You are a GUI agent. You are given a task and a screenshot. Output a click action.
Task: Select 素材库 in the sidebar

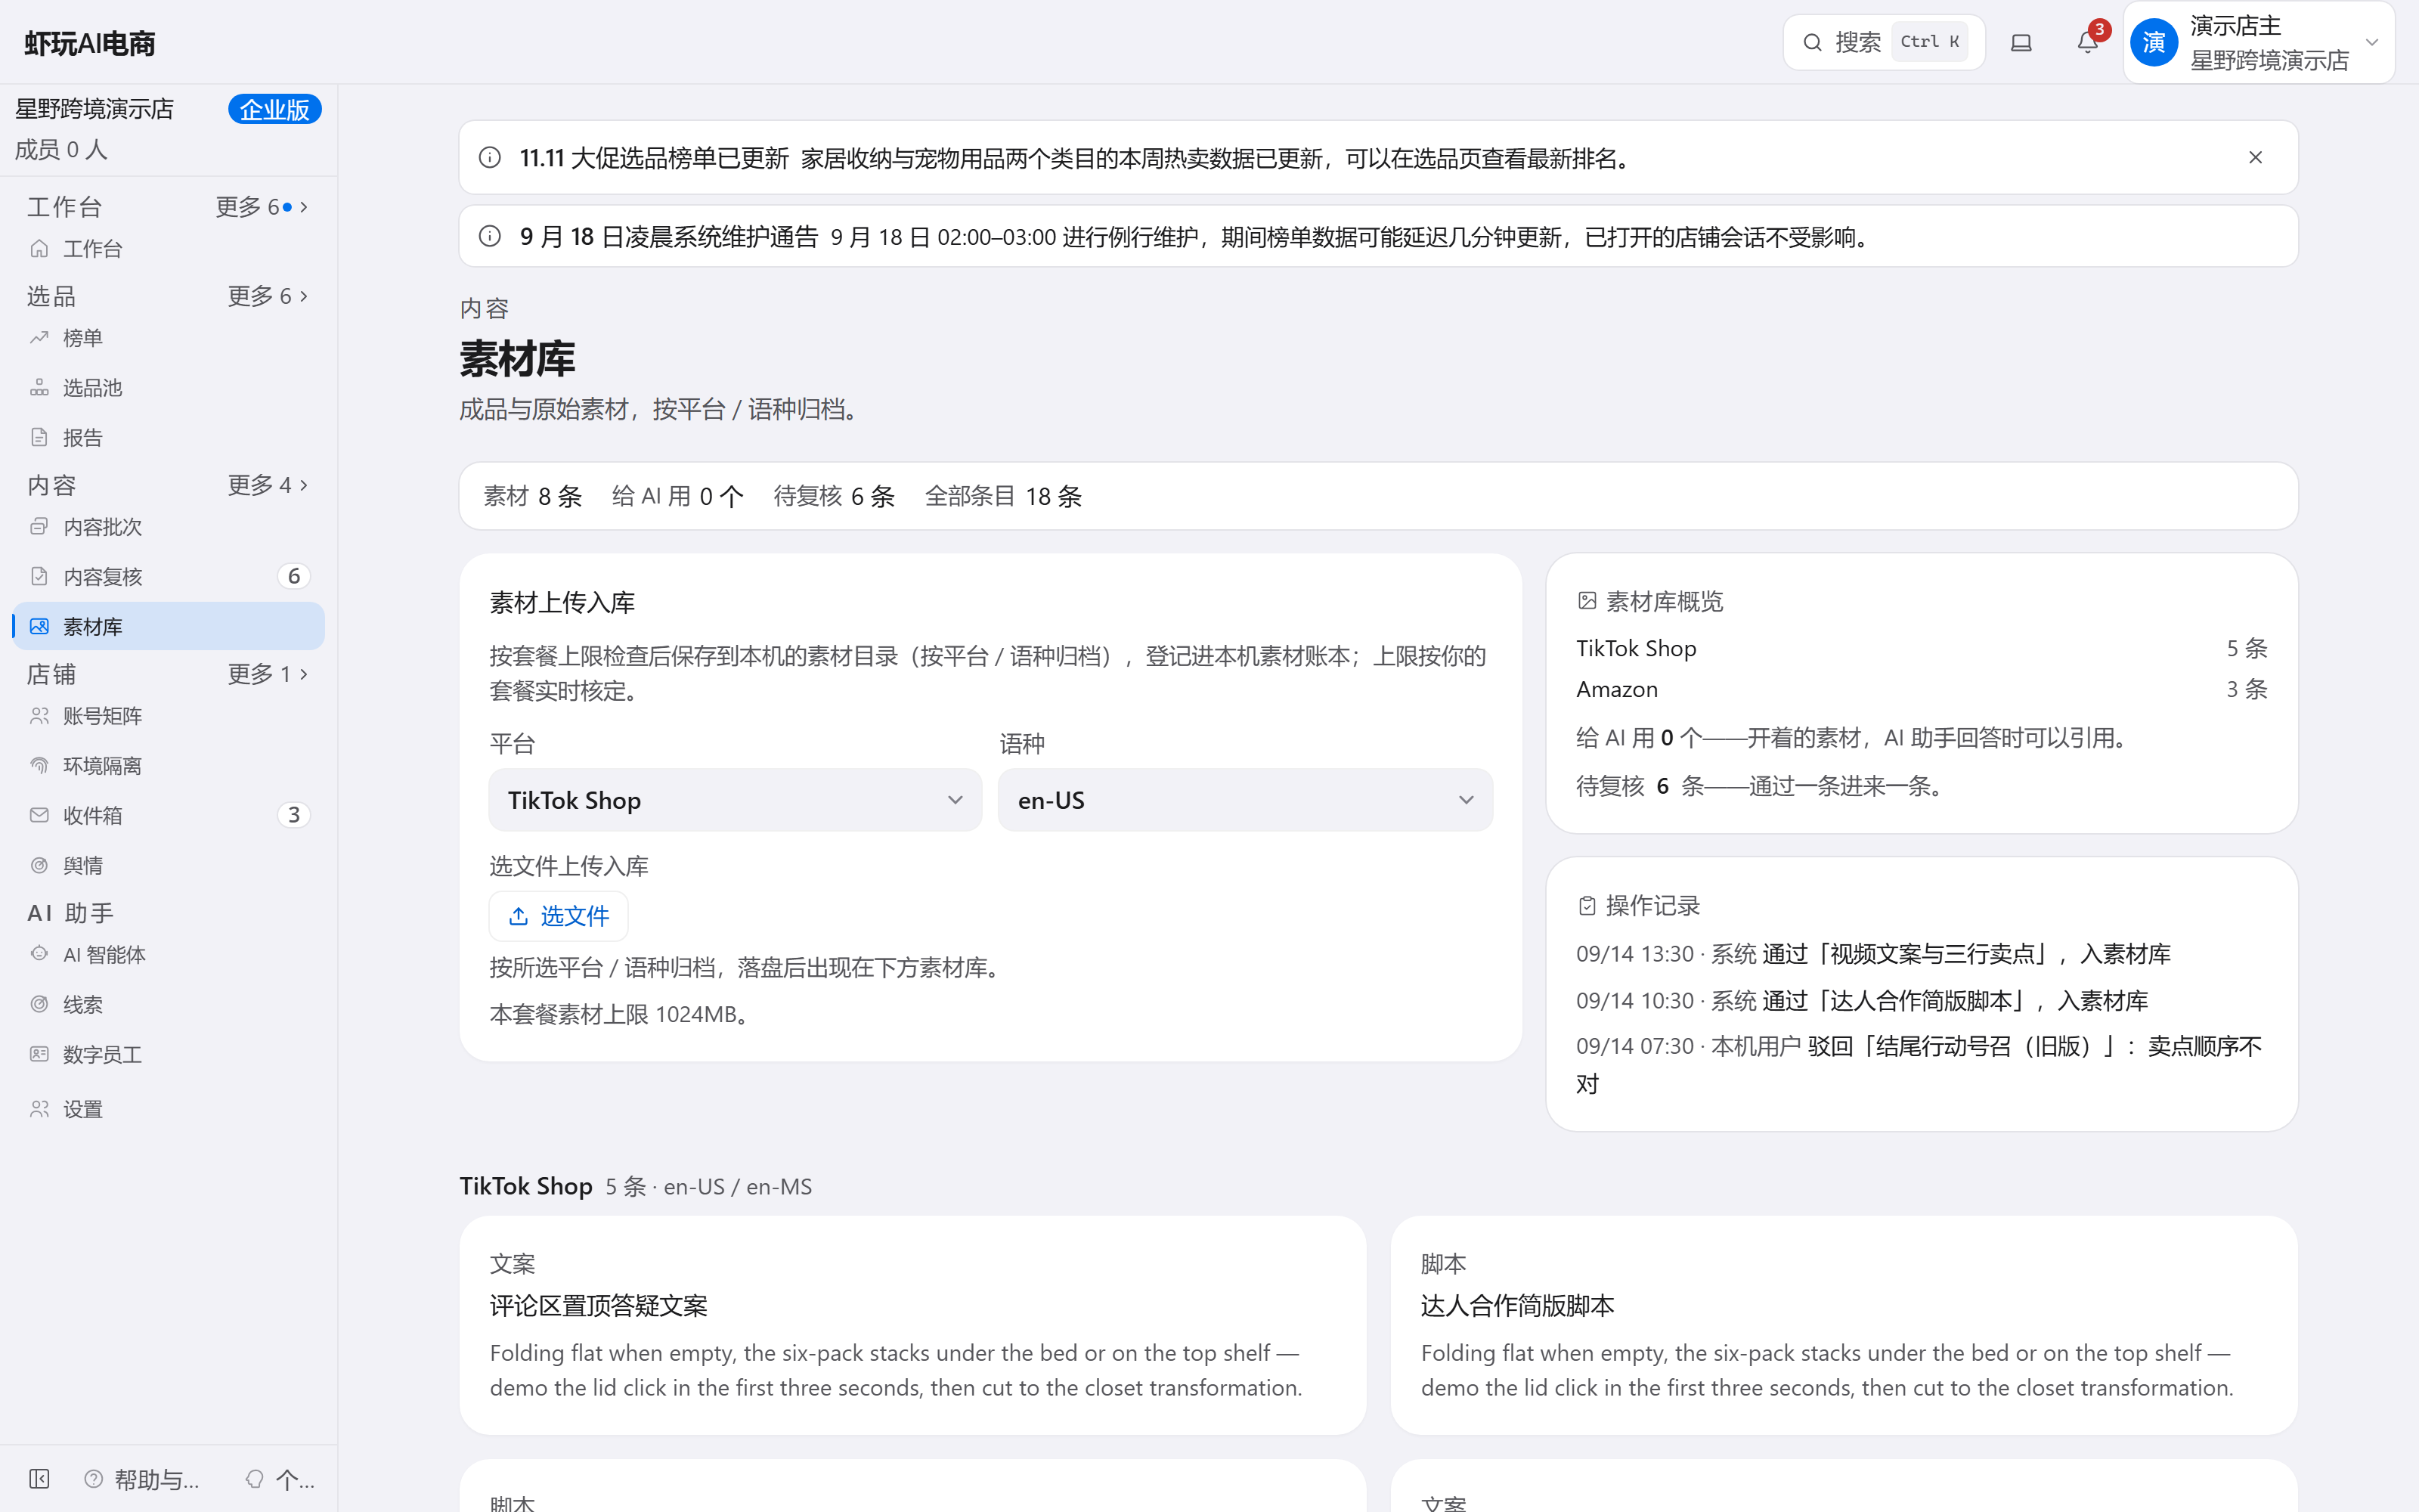pos(168,627)
